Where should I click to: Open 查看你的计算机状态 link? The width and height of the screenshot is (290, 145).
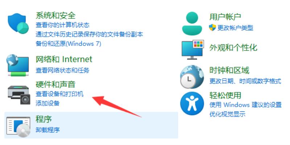pos(62,25)
